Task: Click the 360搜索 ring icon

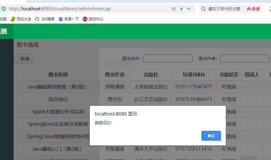Action: click(37, 19)
